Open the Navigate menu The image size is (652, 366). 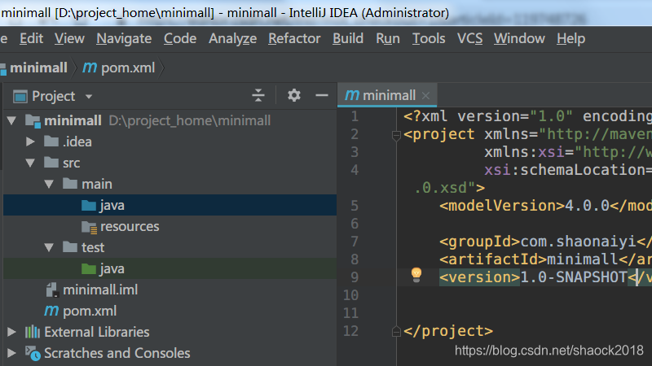124,38
